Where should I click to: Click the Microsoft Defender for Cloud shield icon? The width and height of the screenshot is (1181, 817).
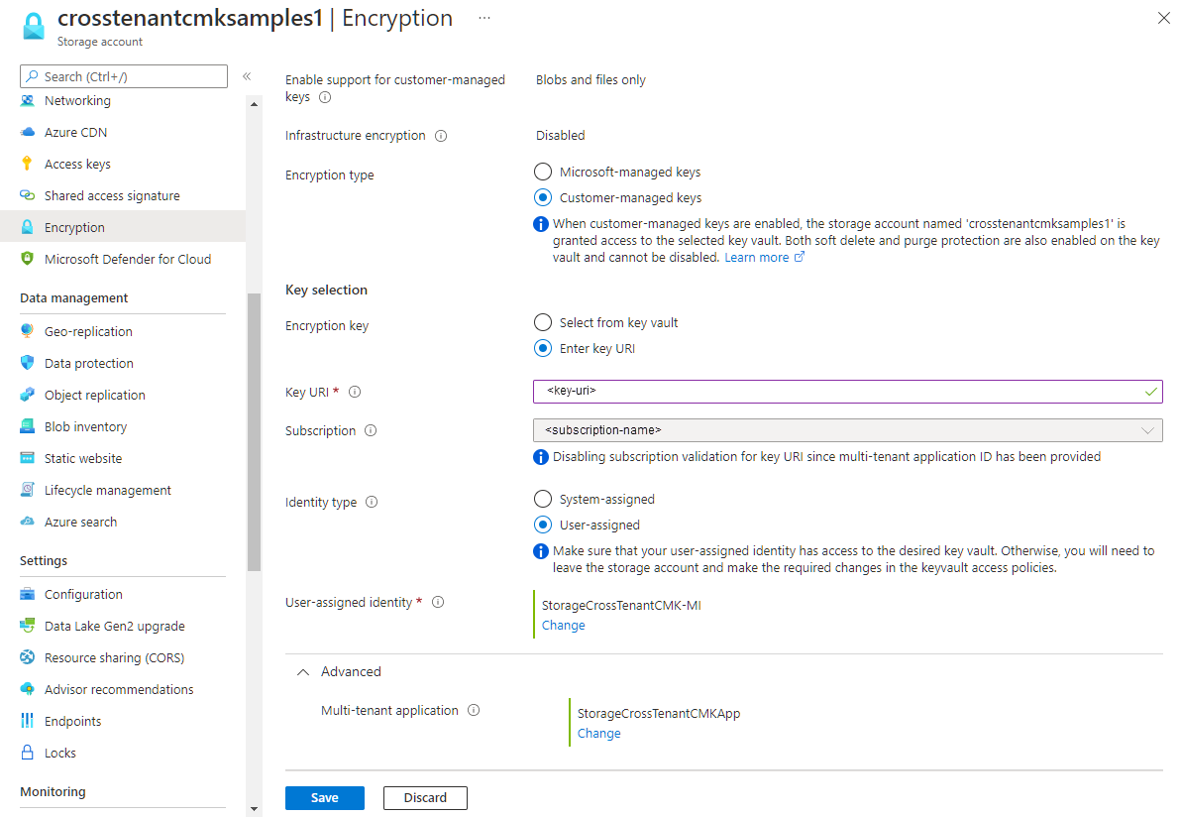(x=27, y=259)
